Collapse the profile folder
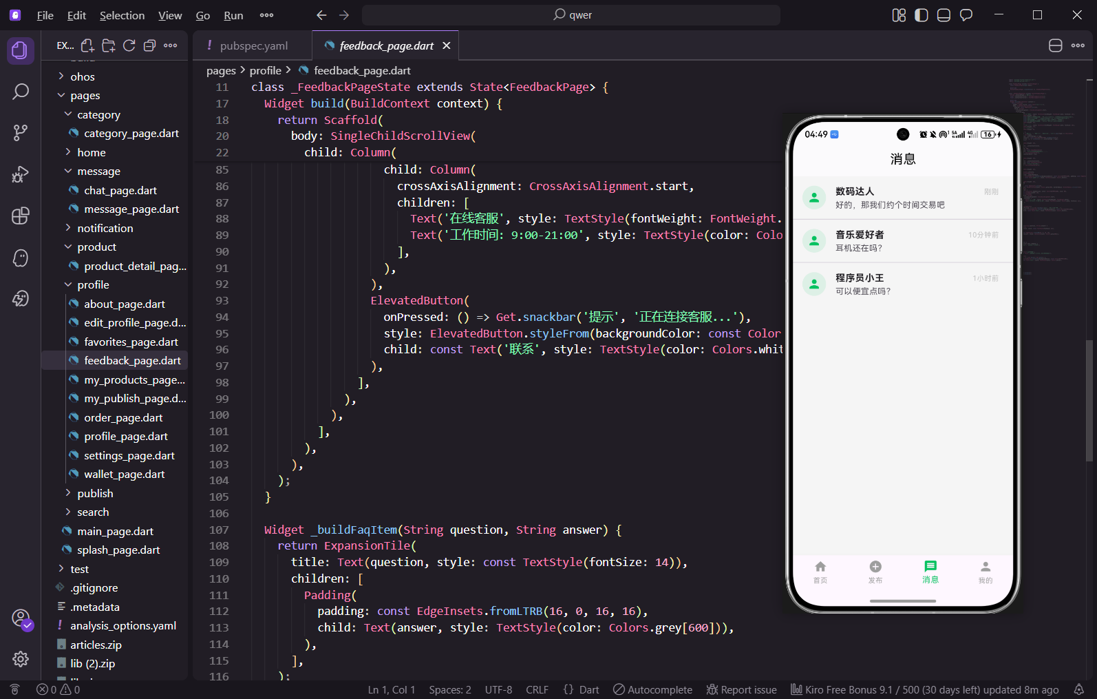 pos(115,284)
